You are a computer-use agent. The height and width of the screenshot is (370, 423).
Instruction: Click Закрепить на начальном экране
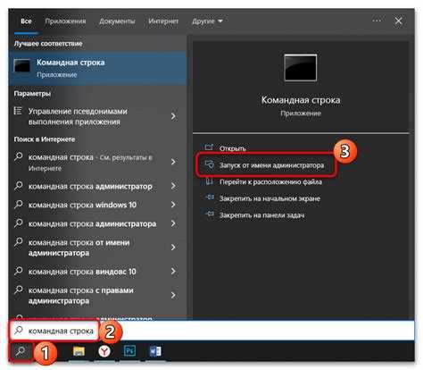coord(270,198)
